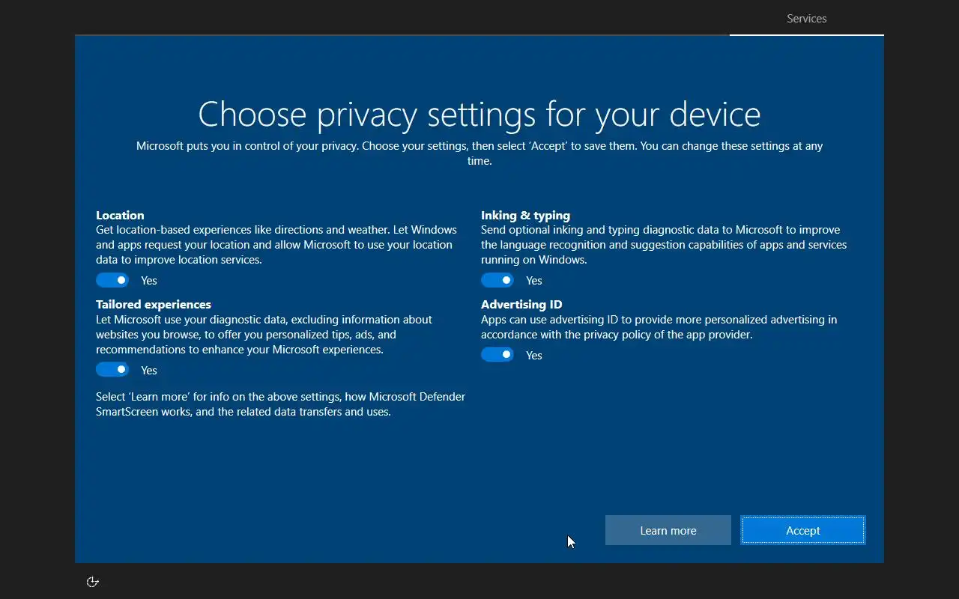Disable the Tailored experiences switch

[x=112, y=370]
